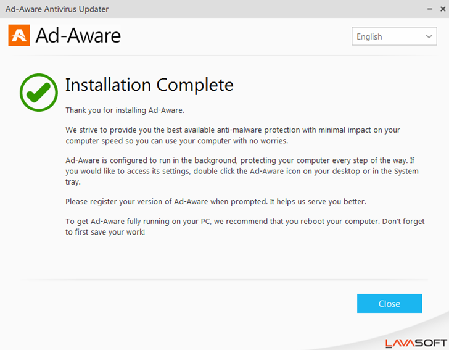Image resolution: width=449 pixels, height=350 pixels.
Task: Expand language list via chevron arrow
Action: pos(429,36)
